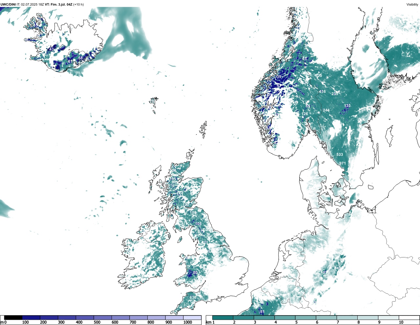Click the 500–600 m legend swatch
The image size is (420, 325).
pos(103,317)
